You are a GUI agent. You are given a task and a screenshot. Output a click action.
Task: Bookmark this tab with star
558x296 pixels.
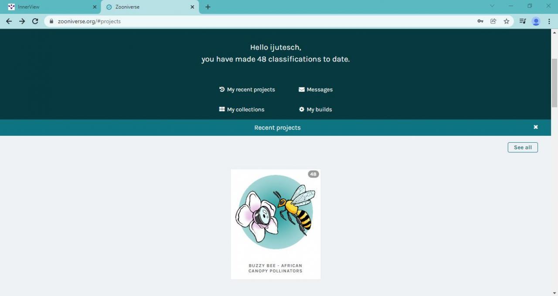pos(507,21)
